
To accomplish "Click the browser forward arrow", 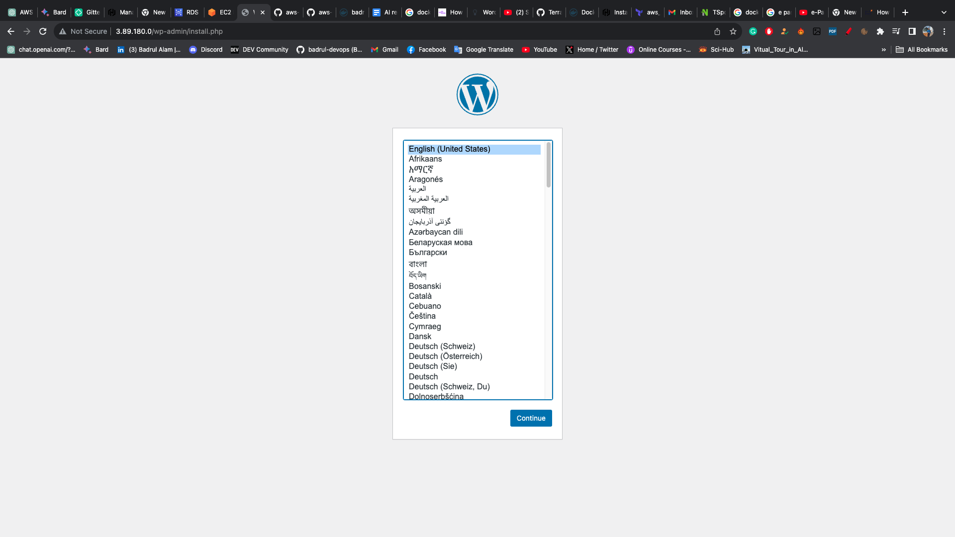I will [x=27, y=31].
